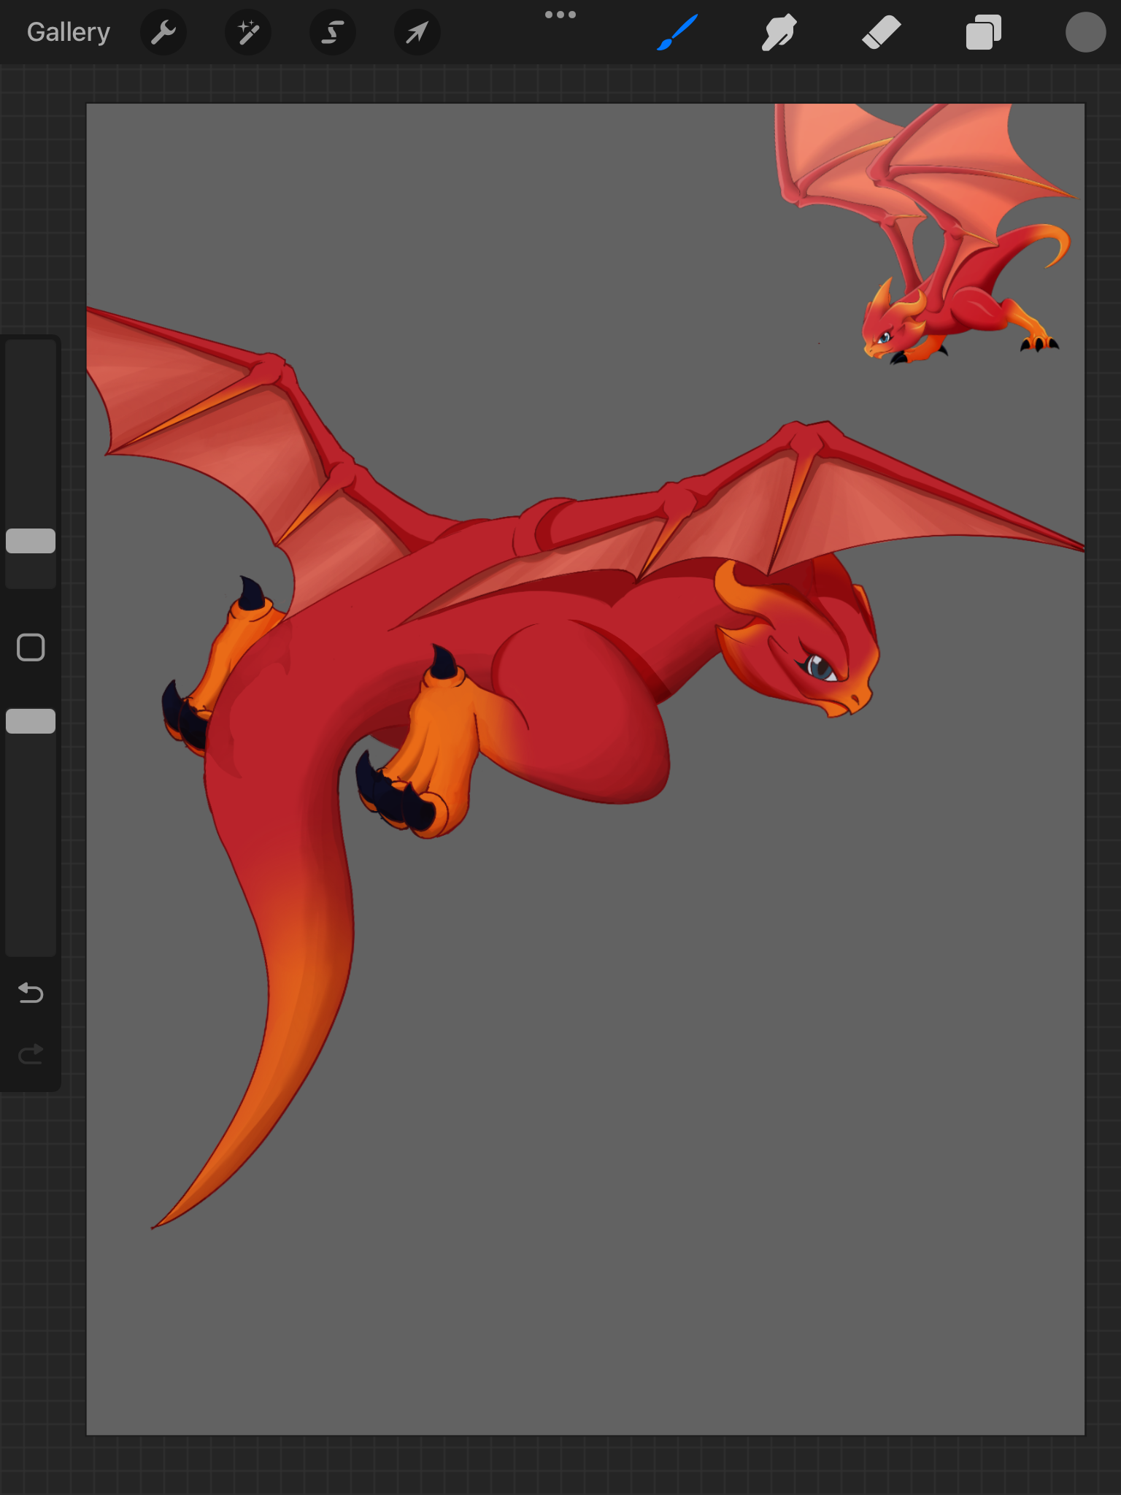1121x1495 pixels.
Task: Activate the Selection tool
Action: coord(333,32)
